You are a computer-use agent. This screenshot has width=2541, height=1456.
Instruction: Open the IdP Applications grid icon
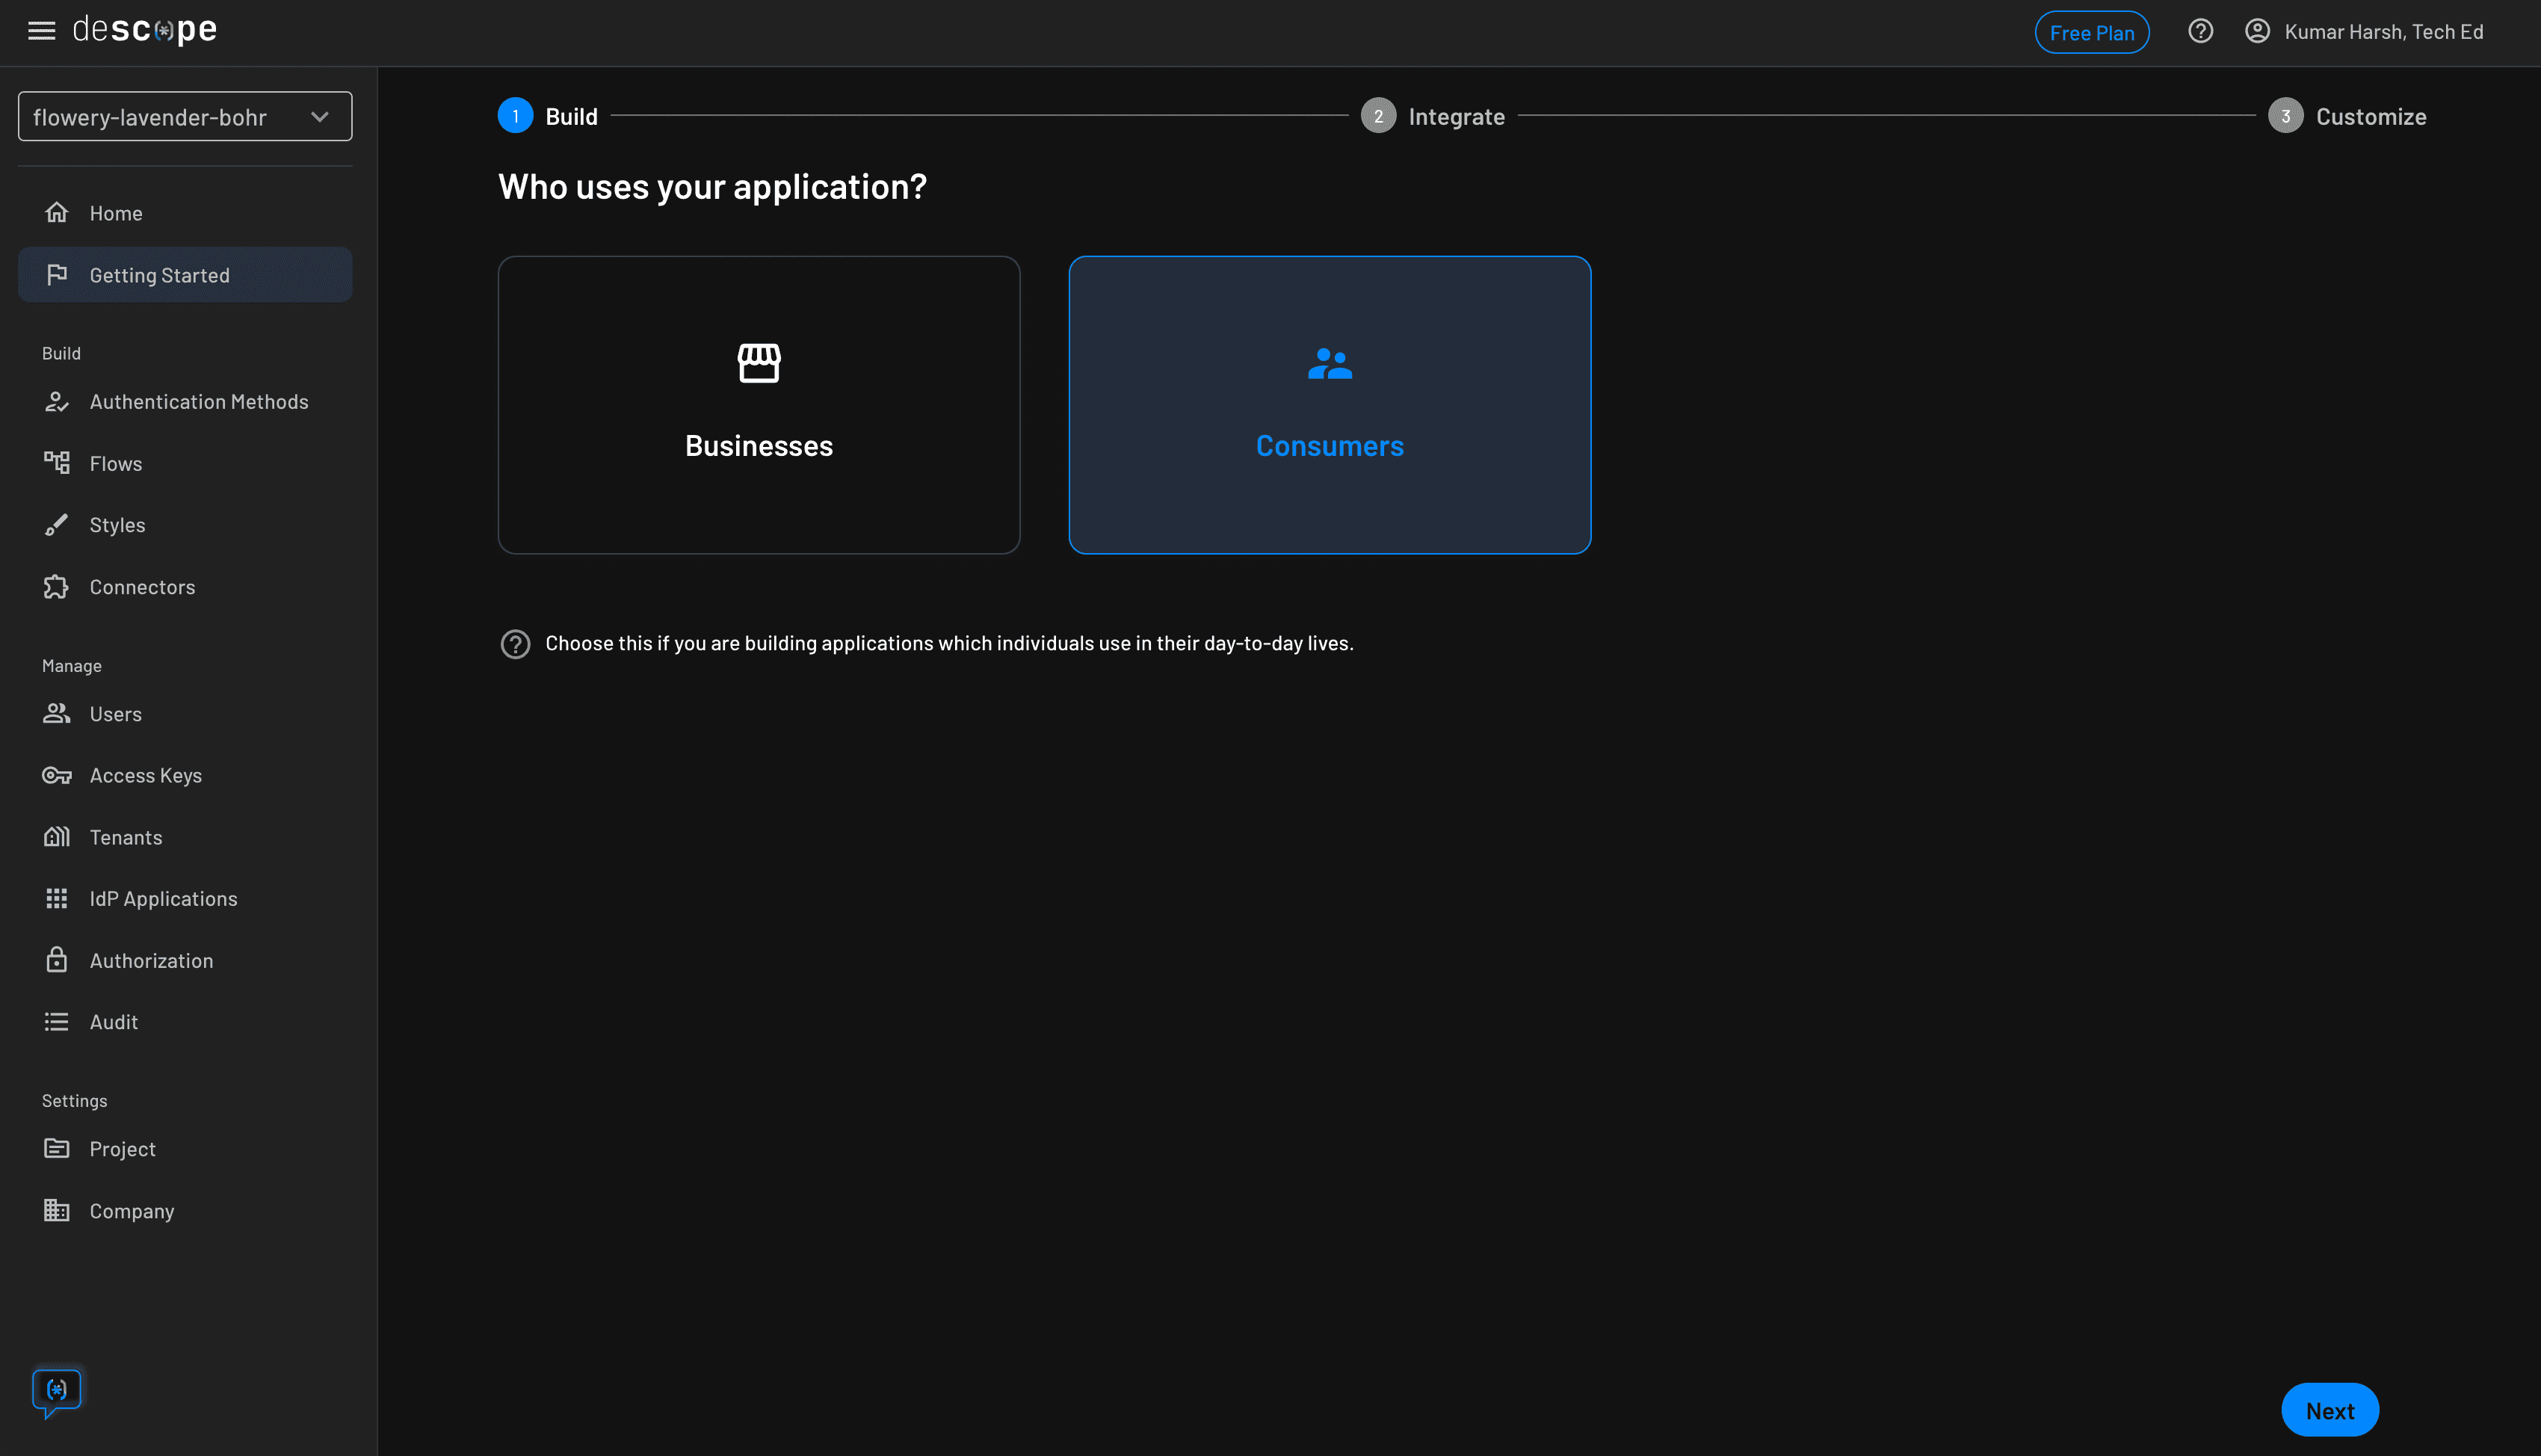(x=57, y=898)
